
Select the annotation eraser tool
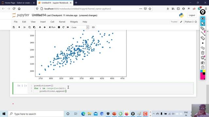(x=203, y=38)
